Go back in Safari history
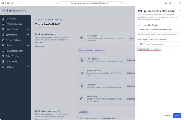The height and width of the screenshot is (120, 184). tap(18, 3)
